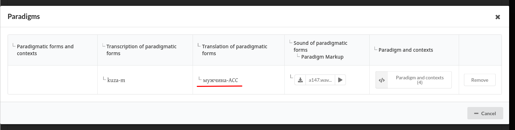Click the minus icon on Cancel
This screenshot has height=130, width=515.
(x=476, y=113)
